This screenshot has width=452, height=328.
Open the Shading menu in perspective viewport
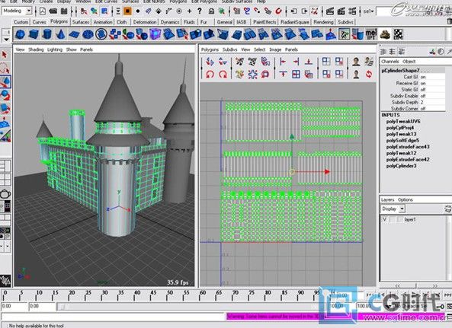click(x=36, y=49)
